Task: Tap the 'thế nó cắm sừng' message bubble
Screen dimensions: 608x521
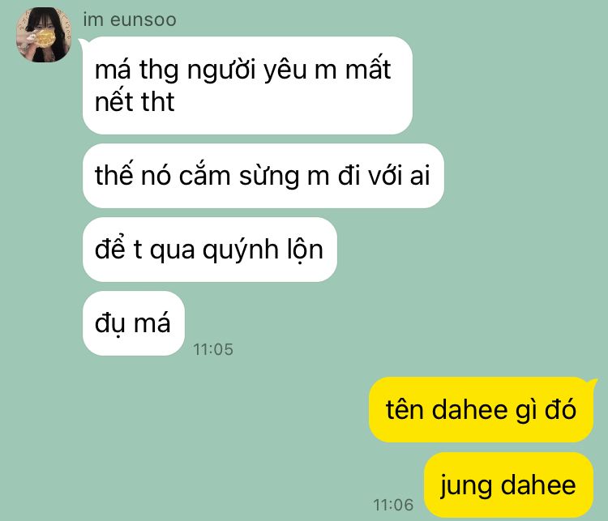Action: pyautogui.click(x=263, y=176)
